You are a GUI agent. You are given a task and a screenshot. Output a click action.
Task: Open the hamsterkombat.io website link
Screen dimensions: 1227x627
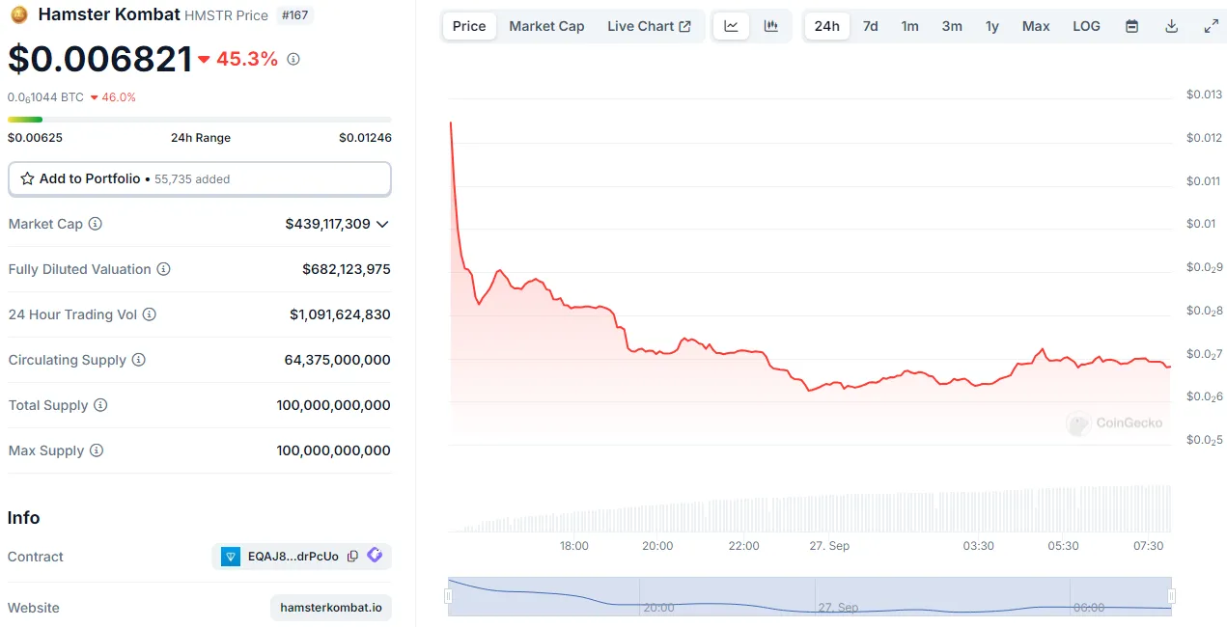(331, 608)
